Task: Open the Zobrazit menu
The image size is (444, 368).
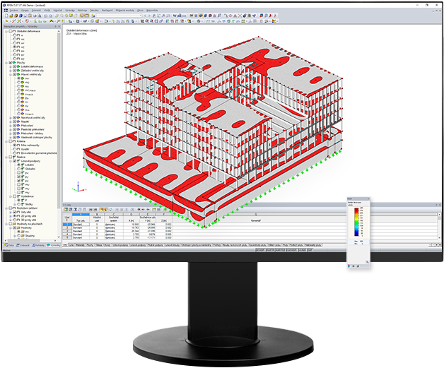Action: coord(36,10)
